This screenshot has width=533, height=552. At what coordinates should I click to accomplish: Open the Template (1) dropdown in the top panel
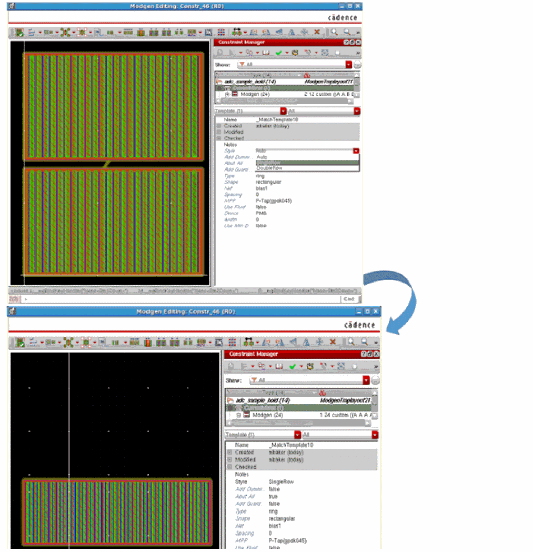(x=284, y=111)
